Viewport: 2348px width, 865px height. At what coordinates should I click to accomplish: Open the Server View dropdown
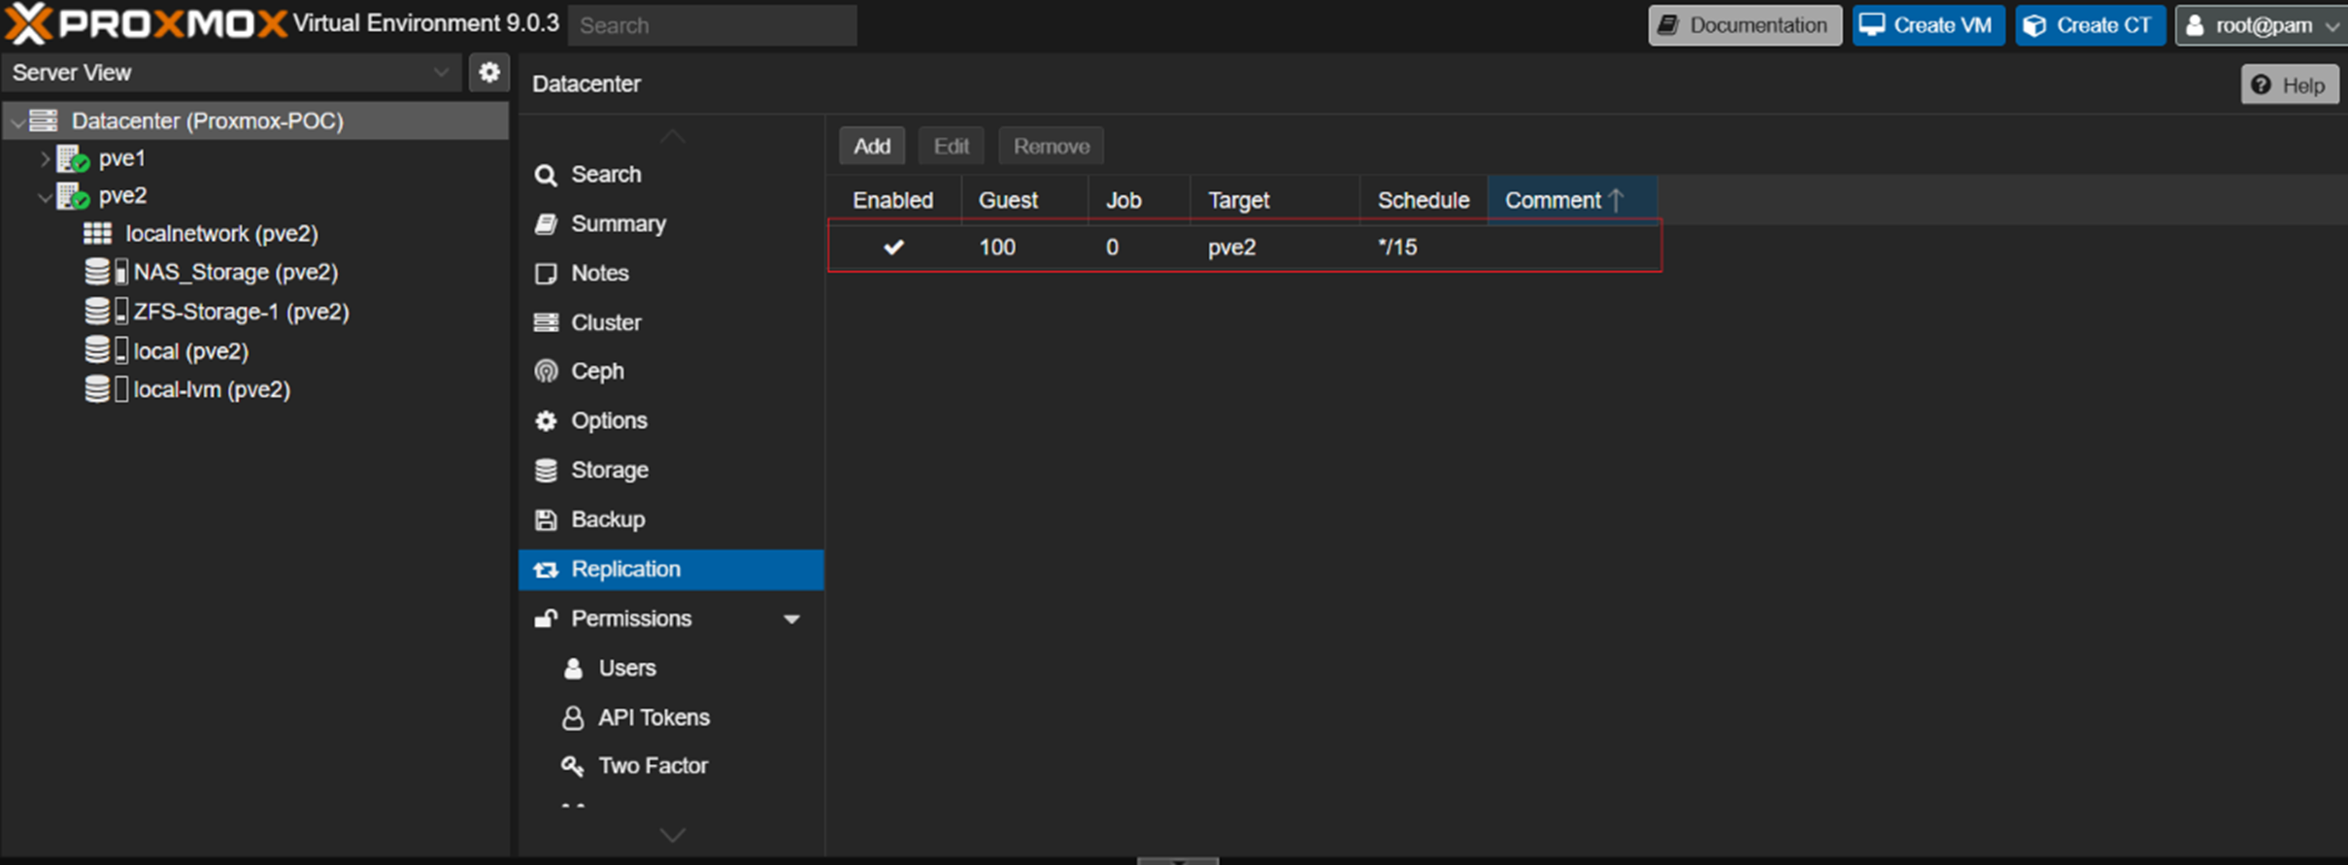[x=231, y=73]
